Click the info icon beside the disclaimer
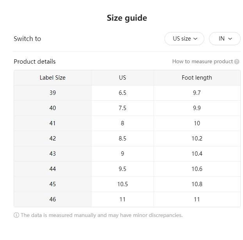Image resolution: width=243 pixels, height=240 pixels. coord(16,215)
